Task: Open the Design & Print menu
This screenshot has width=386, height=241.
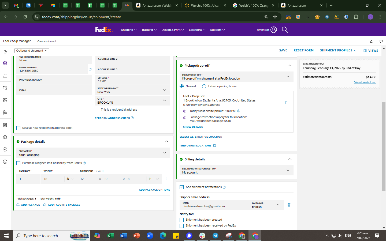Action: (173, 30)
